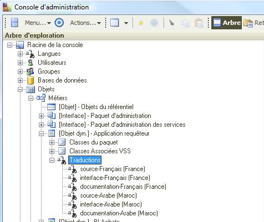Viewport: 264px width, 222px height.
Task: Click the Application requêteur document icon
Action: (52, 133)
